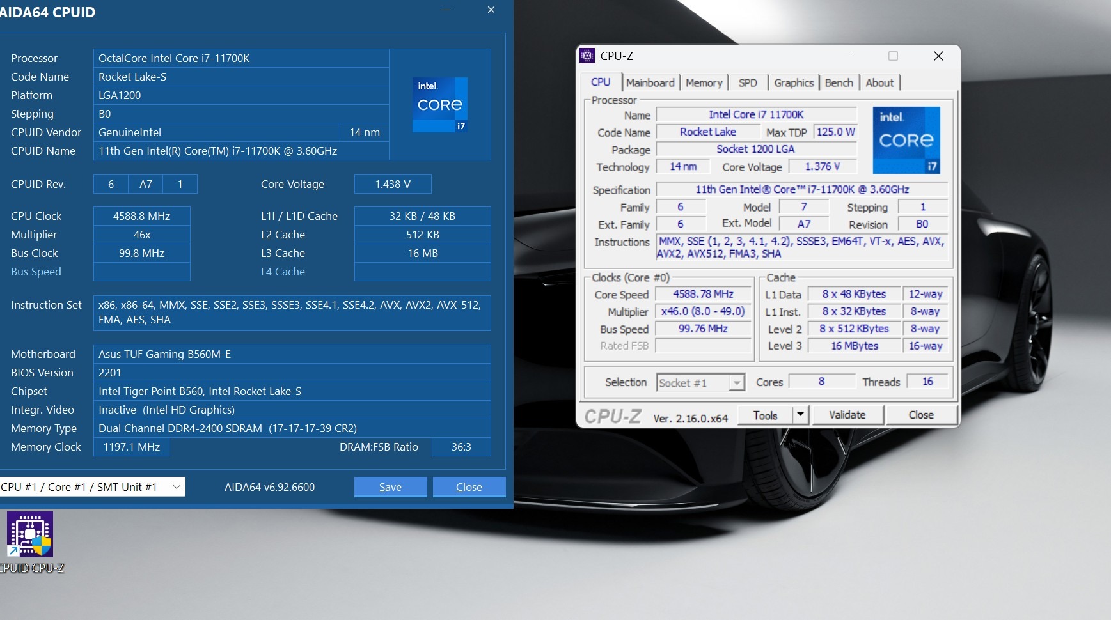Click the Core Voltage value 1.376 V in CPU-Z
The image size is (1111, 620).
(823, 166)
